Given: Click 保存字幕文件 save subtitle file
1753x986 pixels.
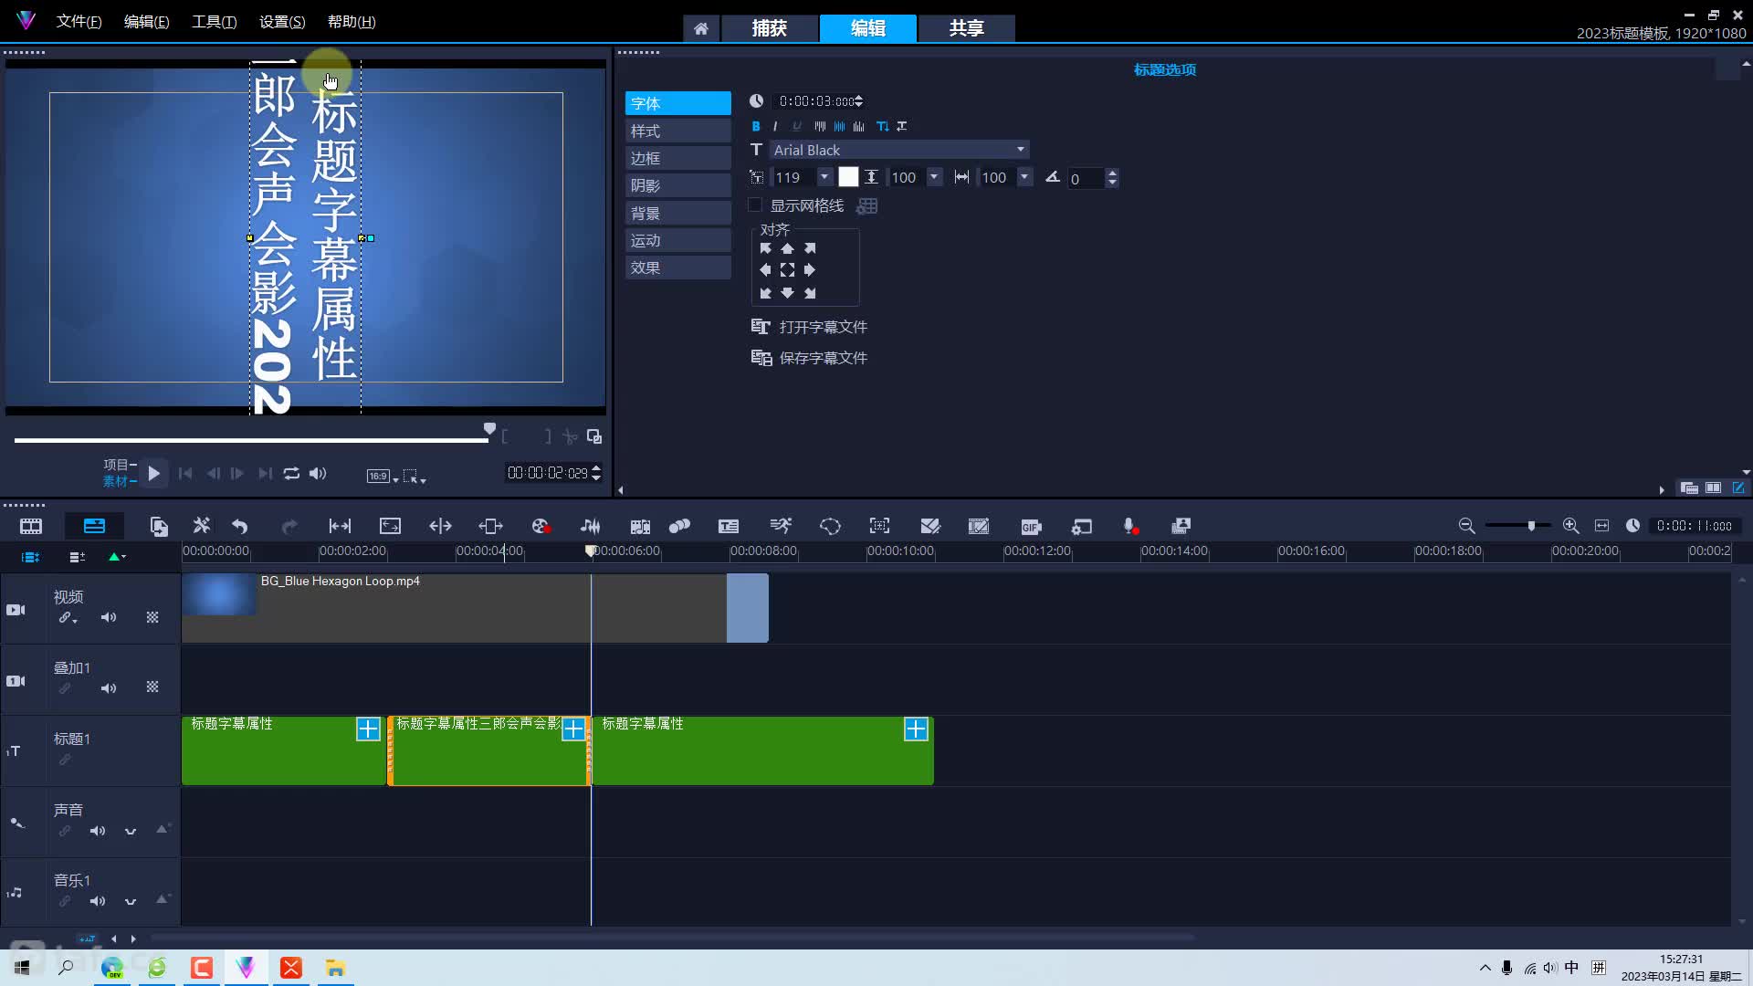Looking at the screenshot, I should tap(809, 358).
